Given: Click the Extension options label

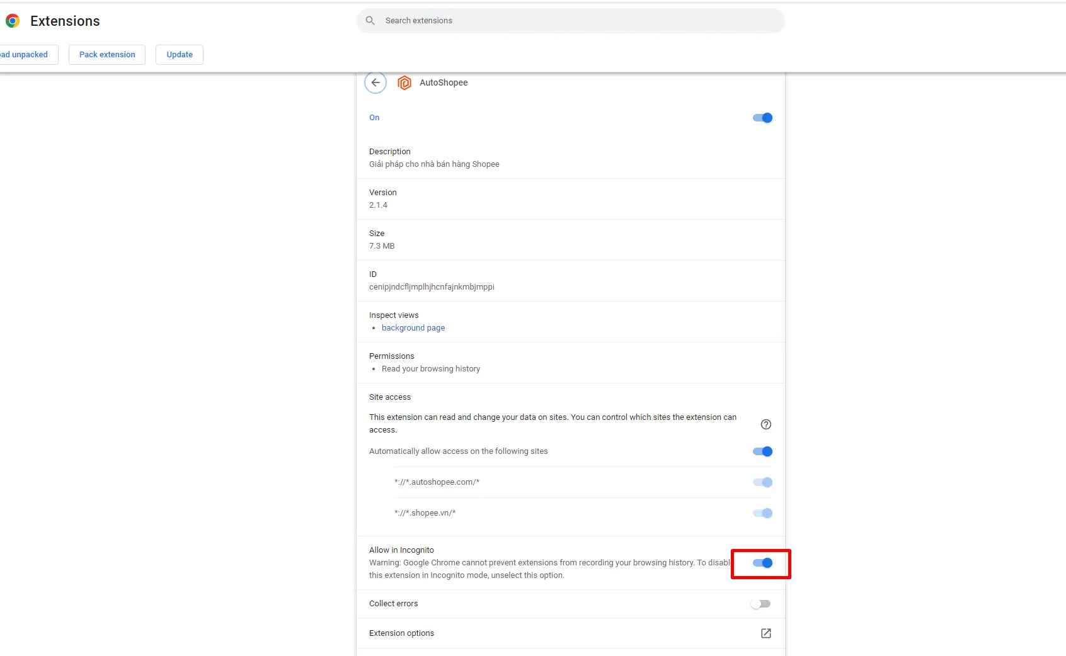Looking at the screenshot, I should 401,633.
